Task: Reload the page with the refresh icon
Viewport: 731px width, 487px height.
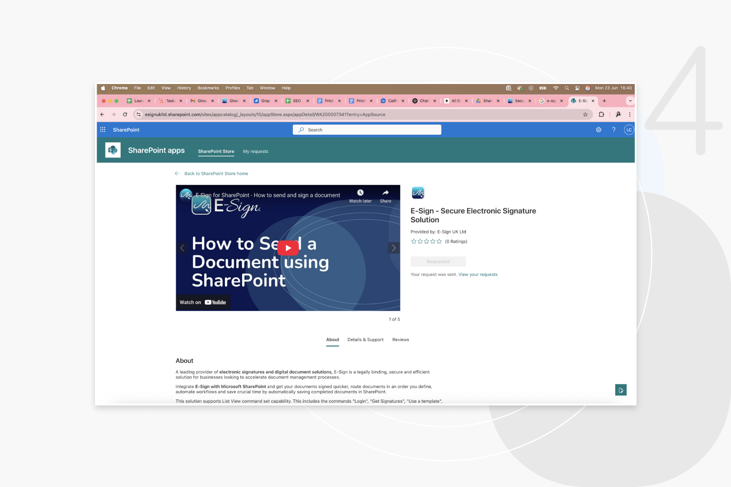Action: pyautogui.click(x=125, y=114)
